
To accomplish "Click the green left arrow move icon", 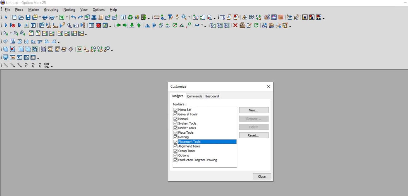I will click(x=118, y=25).
